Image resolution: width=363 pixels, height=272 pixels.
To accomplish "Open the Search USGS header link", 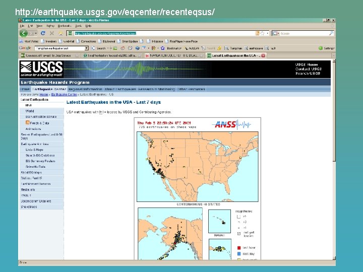I will coord(308,74).
